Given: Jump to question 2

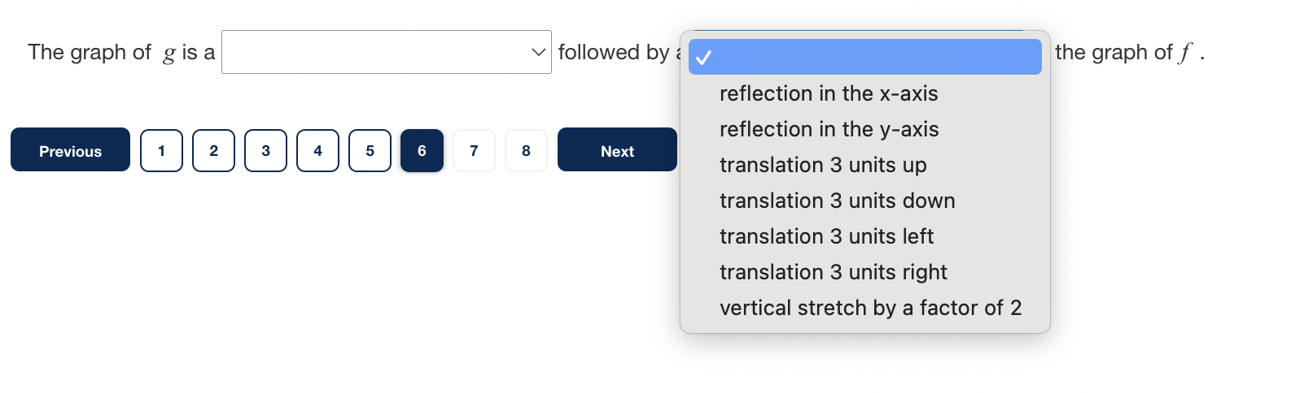Looking at the screenshot, I should click(213, 151).
